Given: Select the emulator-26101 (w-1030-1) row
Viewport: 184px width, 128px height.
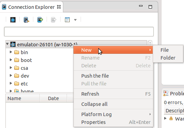Looking at the screenshot, I should 76,44.
